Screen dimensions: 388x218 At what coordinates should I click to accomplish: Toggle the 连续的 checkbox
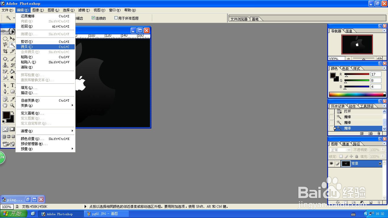pyautogui.click(x=93, y=18)
